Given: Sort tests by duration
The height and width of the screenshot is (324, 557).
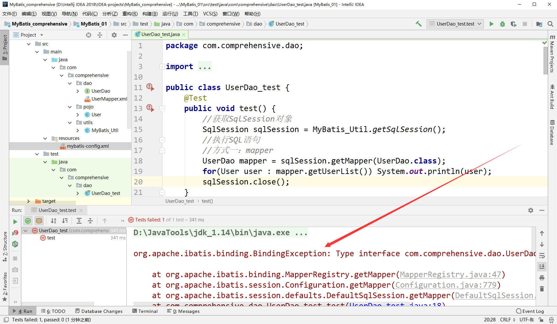Looking at the screenshot, I should [65, 221].
